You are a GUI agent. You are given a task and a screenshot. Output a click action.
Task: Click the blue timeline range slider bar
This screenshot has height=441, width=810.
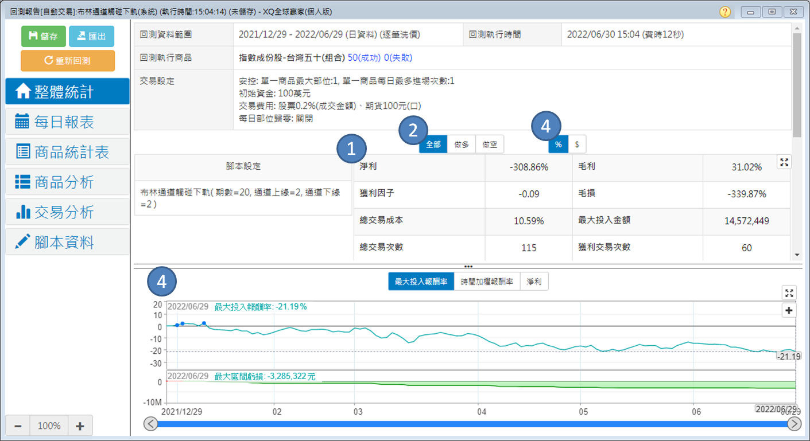(x=471, y=424)
